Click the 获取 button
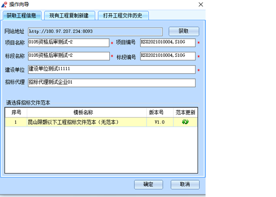The width and height of the screenshot is (276, 197). [x=184, y=31]
